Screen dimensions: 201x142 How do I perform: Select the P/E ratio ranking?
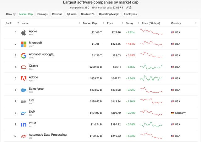72,14
